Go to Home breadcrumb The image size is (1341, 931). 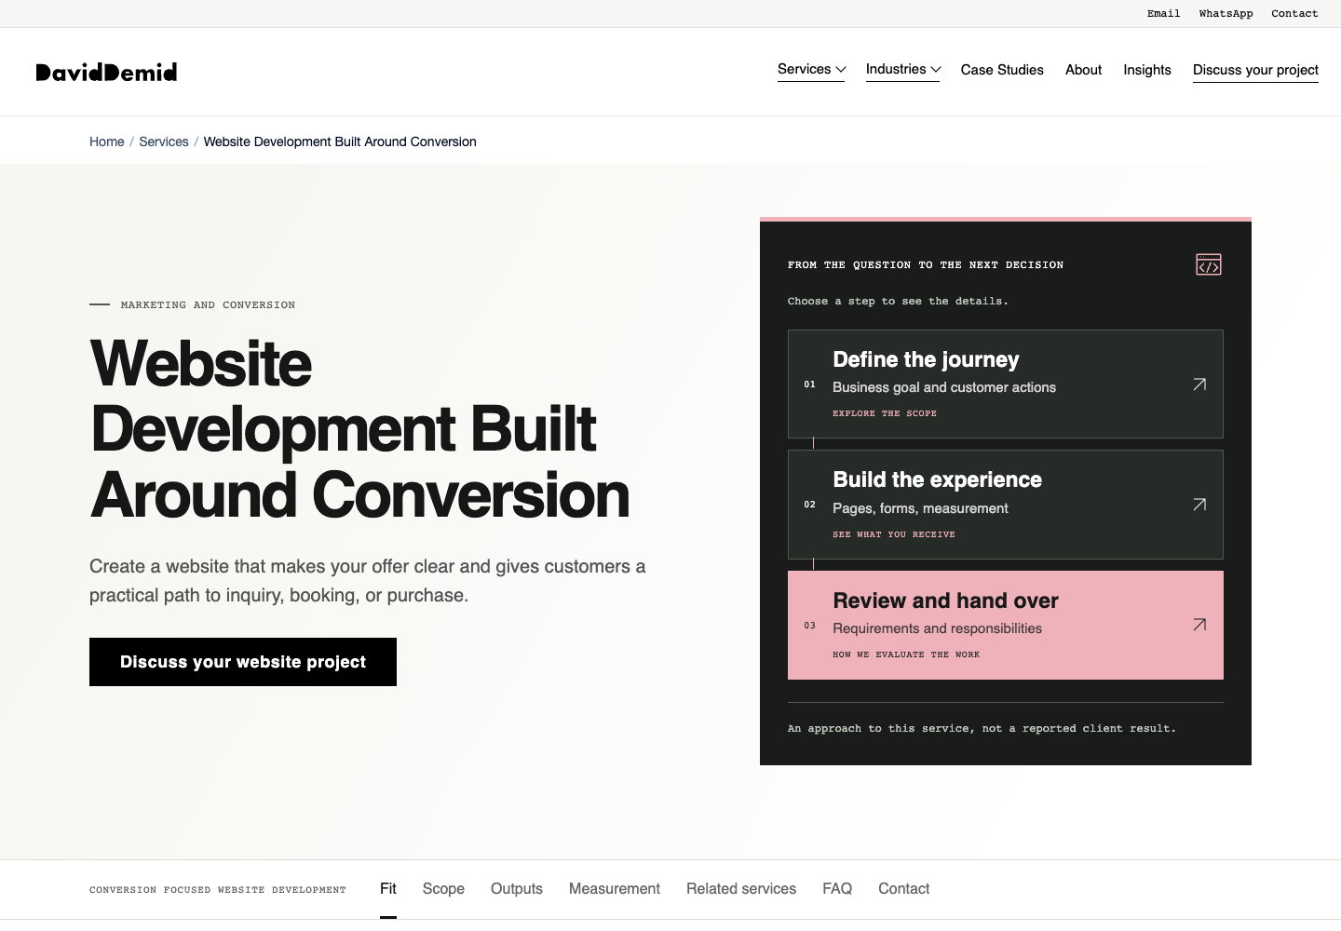107,142
